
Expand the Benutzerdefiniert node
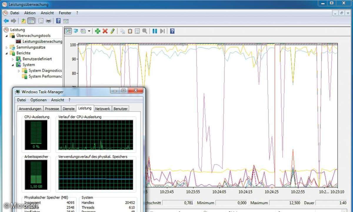(x=13, y=59)
